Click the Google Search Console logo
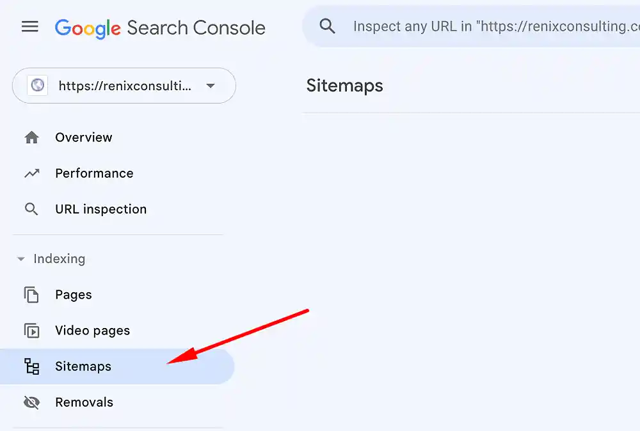 (x=160, y=28)
